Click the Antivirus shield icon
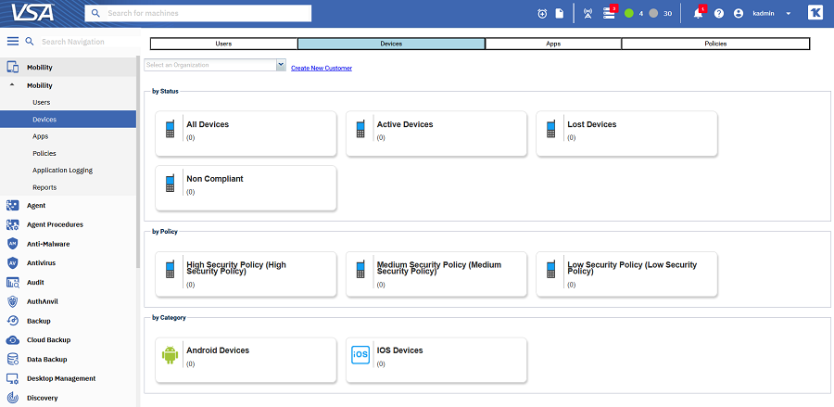834x407 pixels. pos(13,262)
